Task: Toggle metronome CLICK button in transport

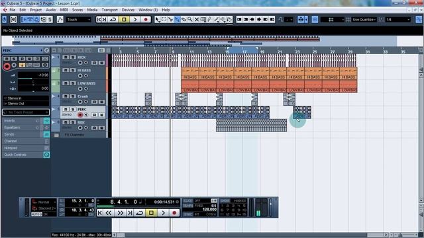Action: (x=187, y=201)
